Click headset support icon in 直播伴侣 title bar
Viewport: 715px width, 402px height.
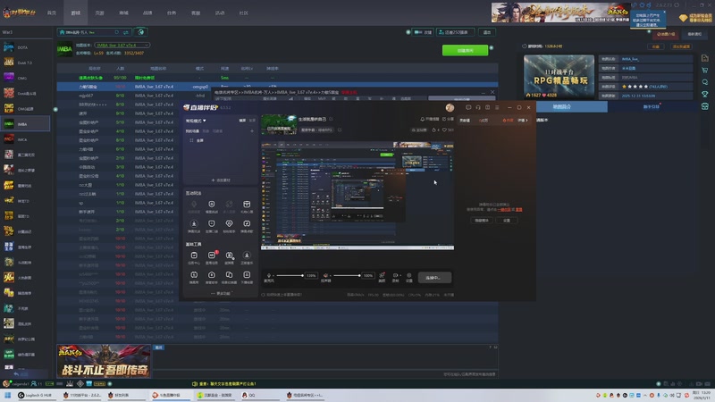tap(478, 107)
